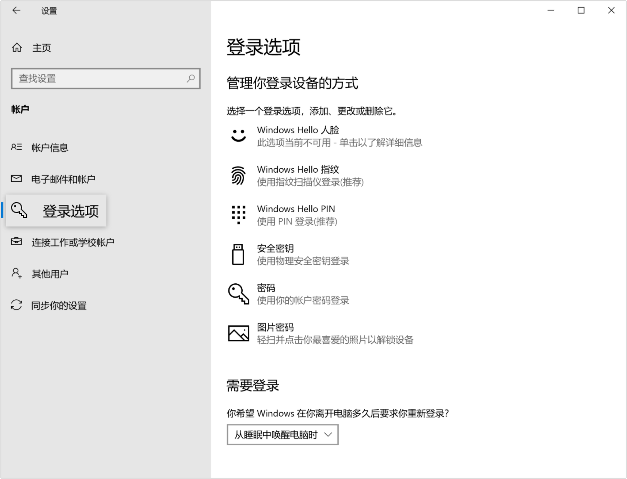Click the 帐户 section label in sidebar
The height and width of the screenshot is (479, 627).
pos(20,109)
